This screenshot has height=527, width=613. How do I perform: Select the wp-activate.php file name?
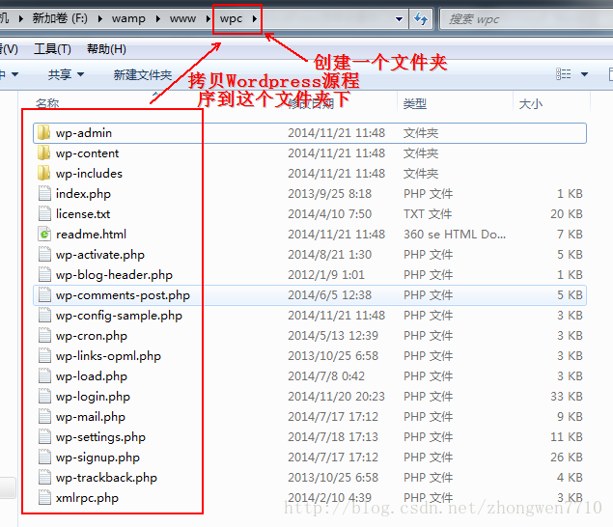coord(100,255)
